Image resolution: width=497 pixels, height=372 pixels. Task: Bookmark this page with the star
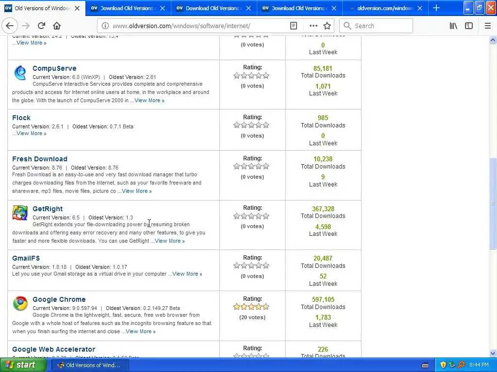327,26
